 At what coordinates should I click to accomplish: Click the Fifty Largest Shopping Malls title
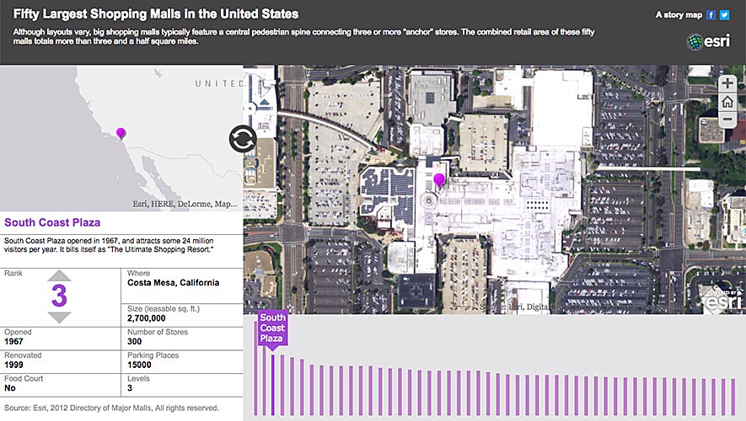click(x=156, y=13)
